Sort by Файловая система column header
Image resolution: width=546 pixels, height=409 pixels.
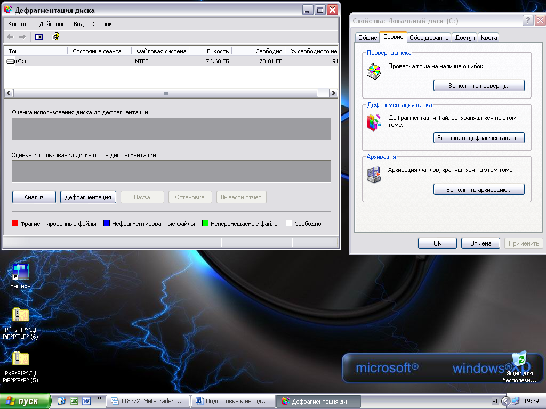[x=160, y=51]
